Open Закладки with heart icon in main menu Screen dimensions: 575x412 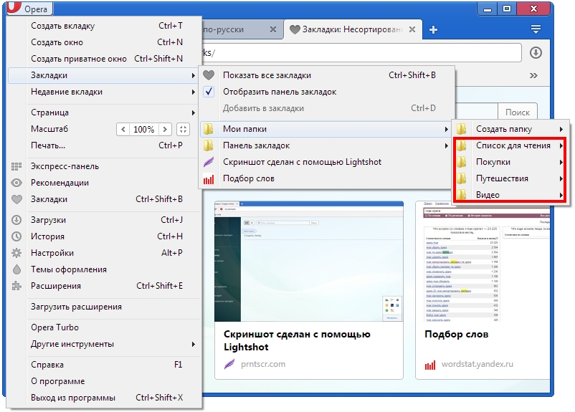(105, 199)
